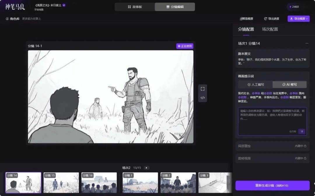Image resolution: width=315 pixels, height=196 pixels.
Task: Click the 神笔马良 logo
Action: point(15,6)
